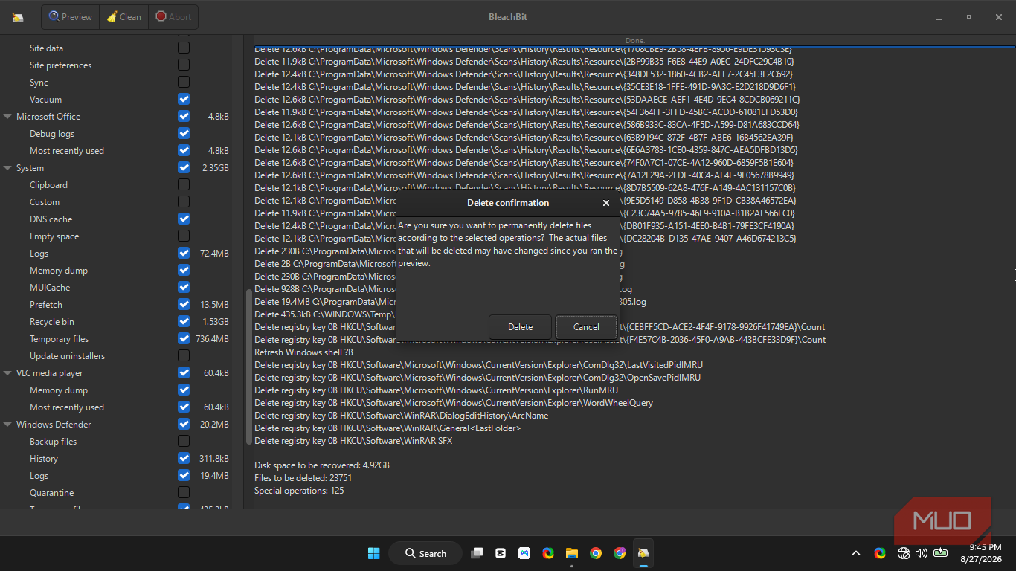This screenshot has width=1016, height=571.
Task: Click the 'Files to be deleted: 23751' line
Action: coord(303,478)
